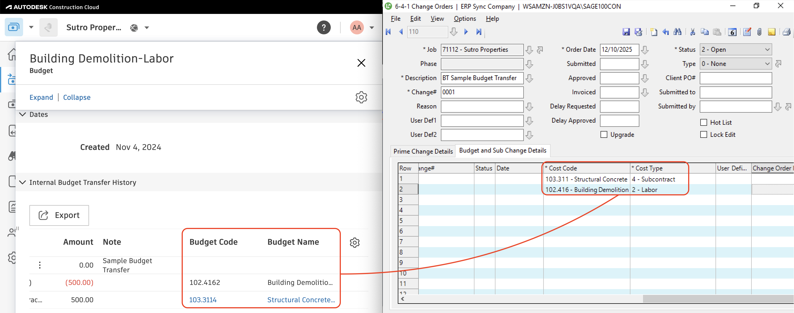Click the Expand link in Budget panel
The width and height of the screenshot is (794, 313).
[41, 97]
